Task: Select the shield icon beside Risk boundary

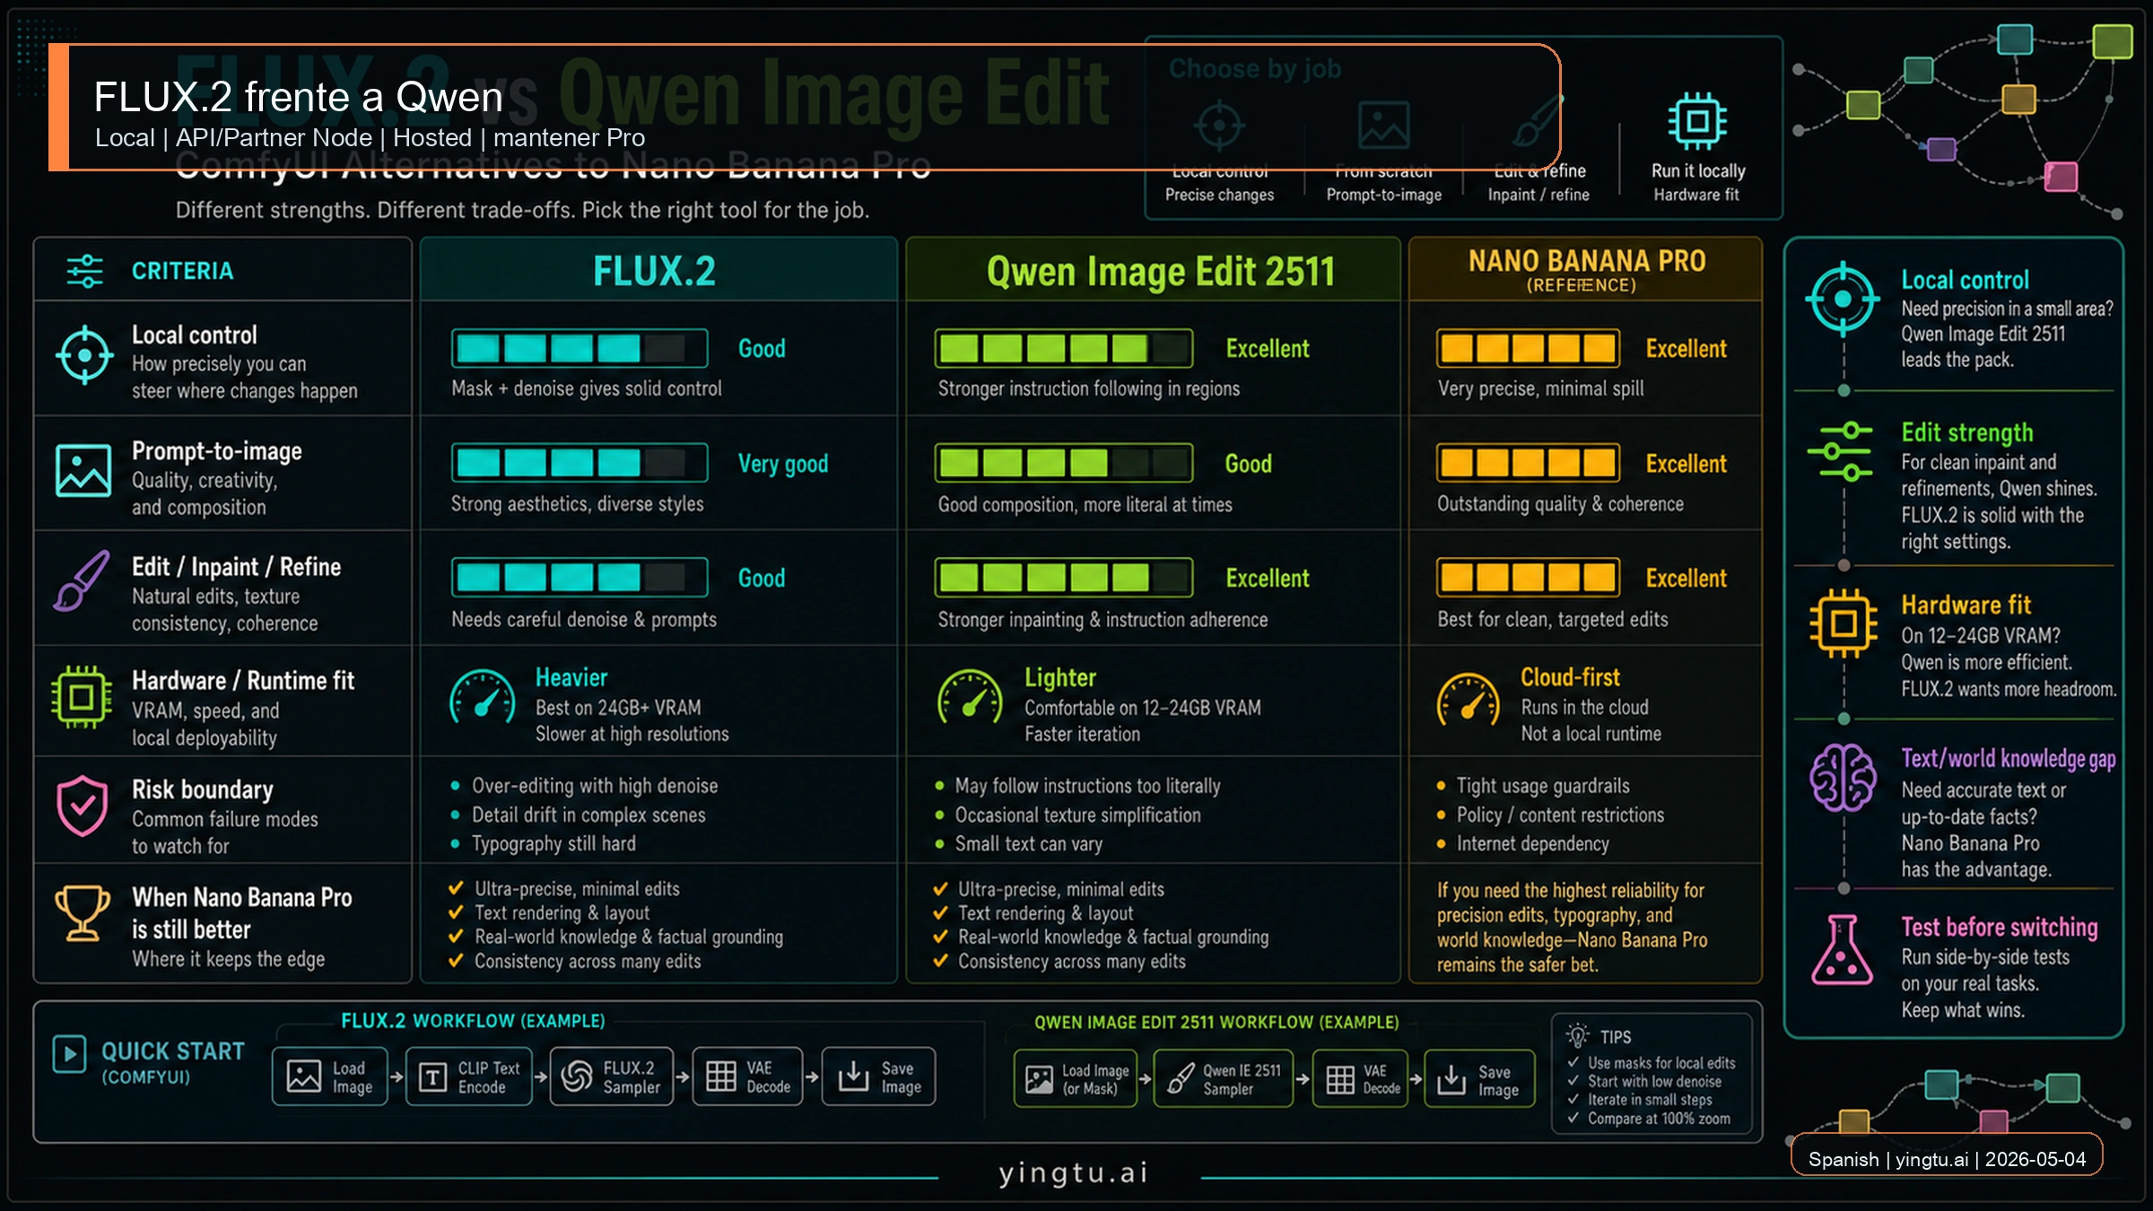Action: (x=83, y=806)
